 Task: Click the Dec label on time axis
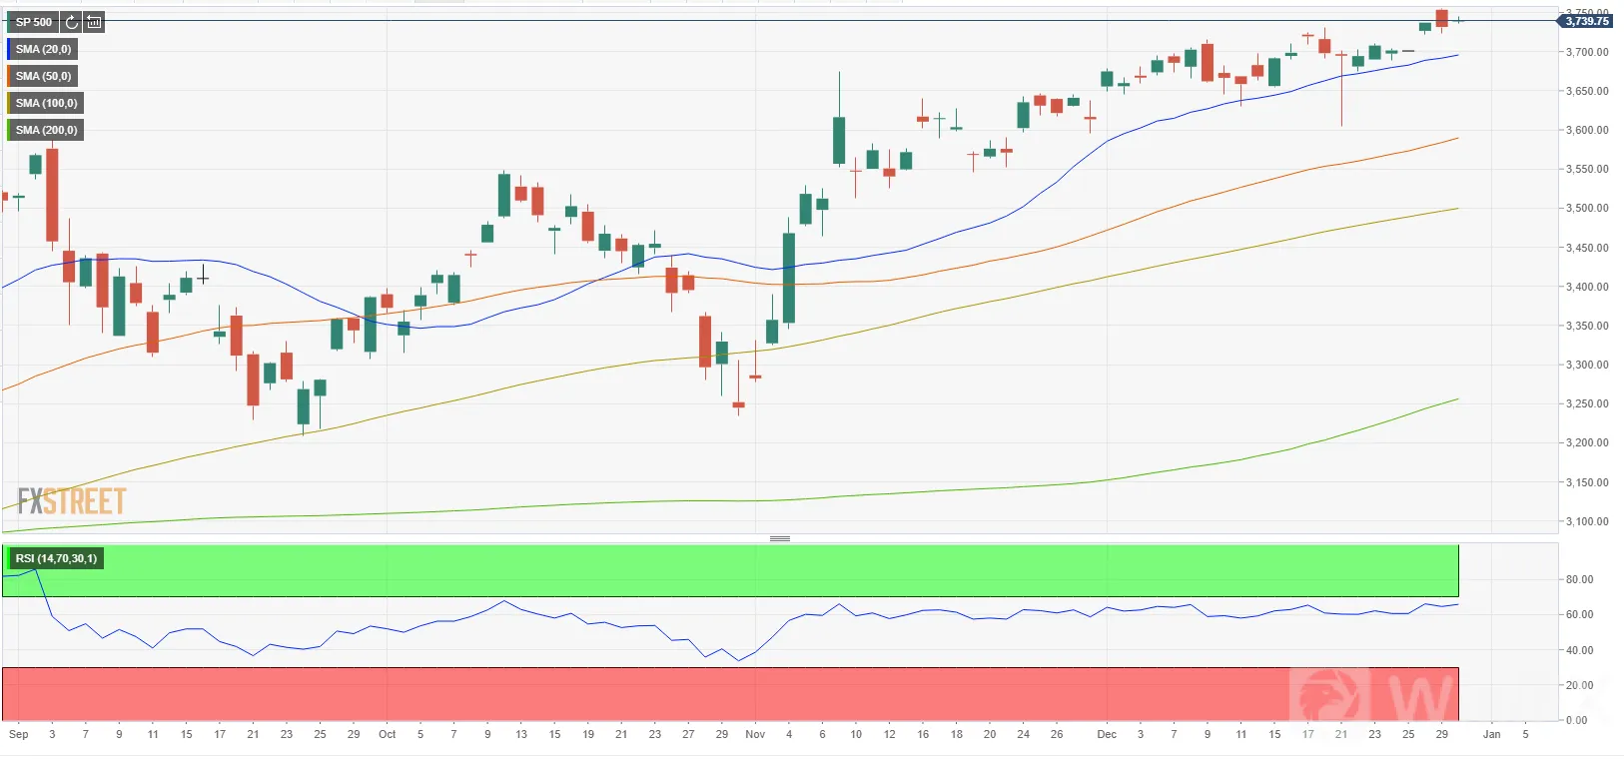[x=1107, y=734]
